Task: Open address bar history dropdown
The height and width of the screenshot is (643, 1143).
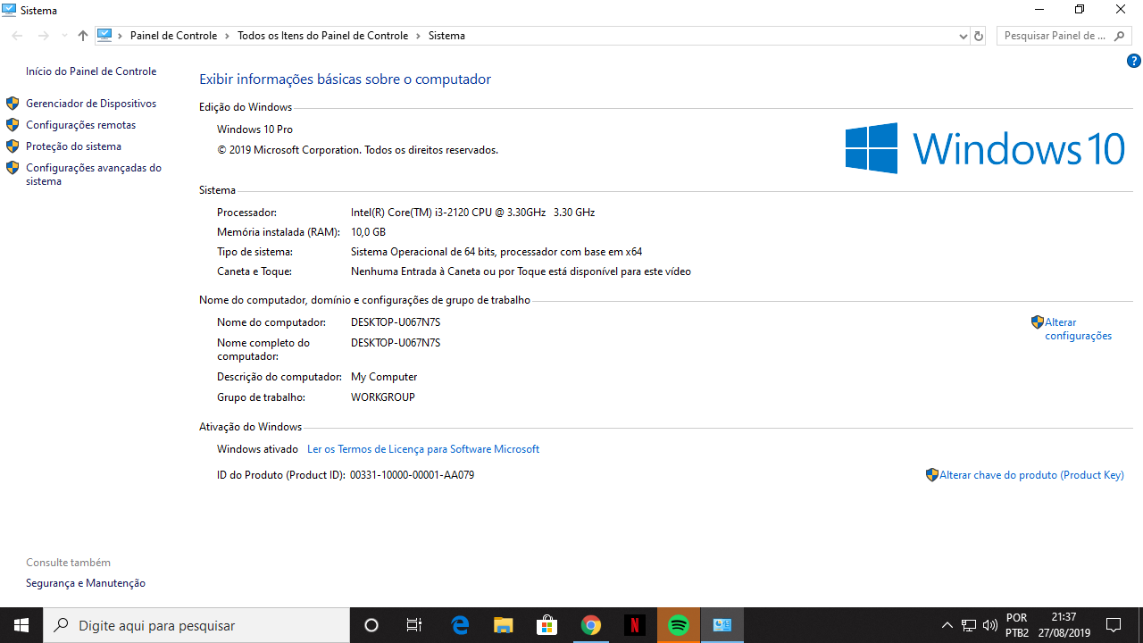Action: point(963,37)
